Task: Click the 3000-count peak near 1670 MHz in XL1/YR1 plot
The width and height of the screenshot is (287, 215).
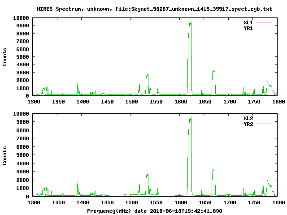Action: point(213,71)
